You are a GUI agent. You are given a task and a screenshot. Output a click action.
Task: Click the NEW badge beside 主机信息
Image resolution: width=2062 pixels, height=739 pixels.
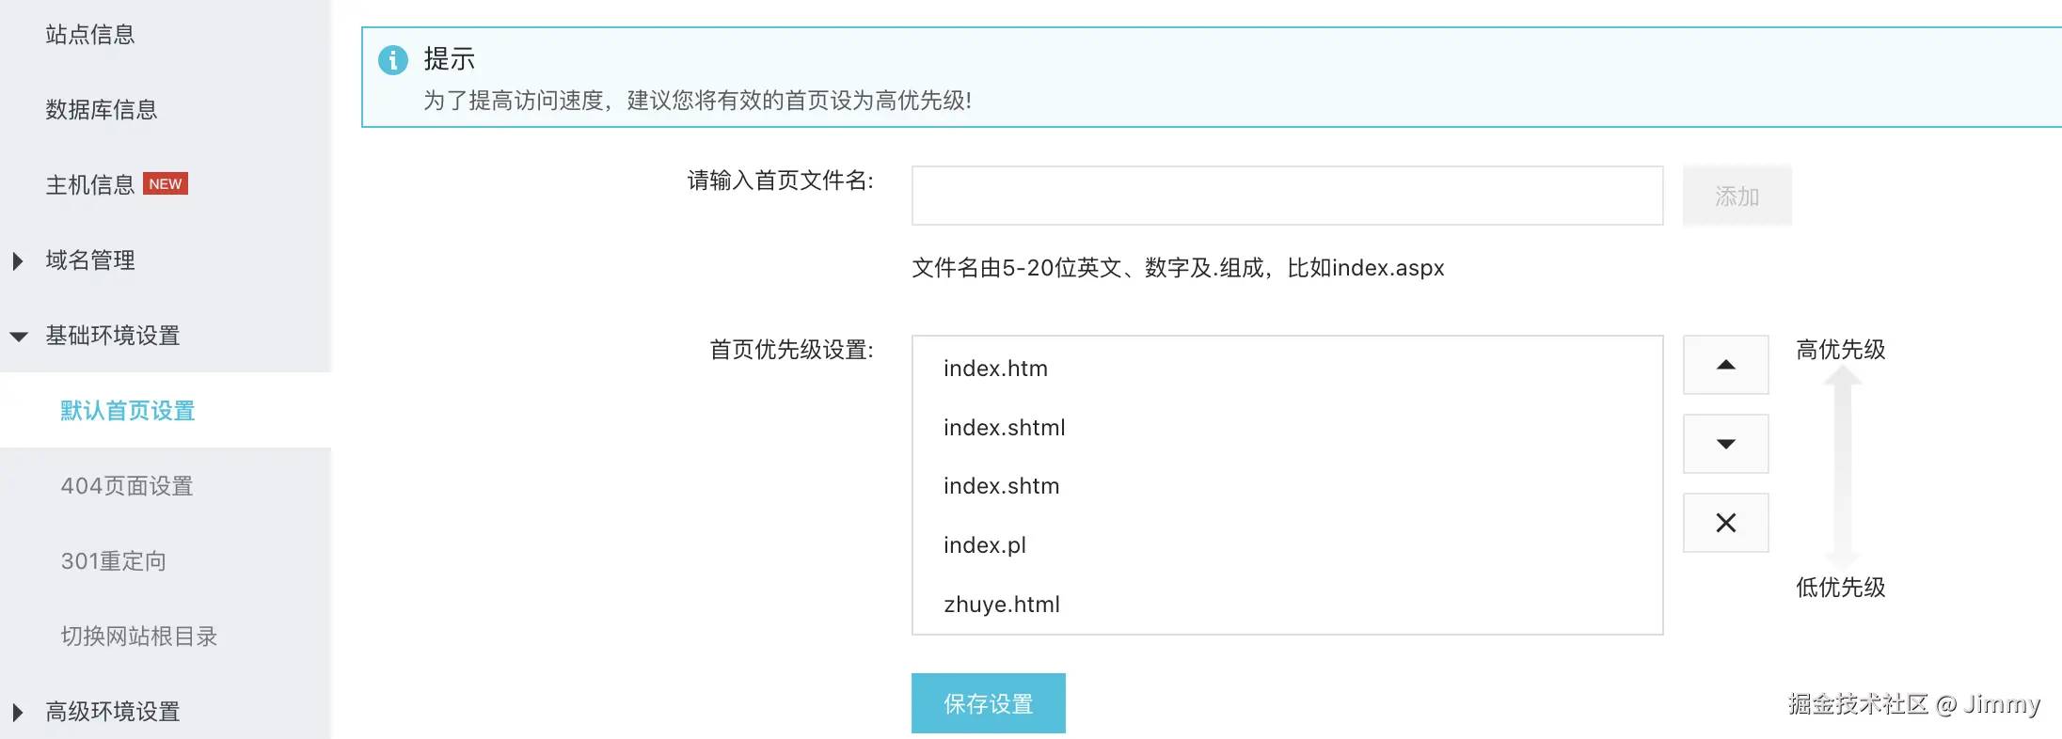166,183
